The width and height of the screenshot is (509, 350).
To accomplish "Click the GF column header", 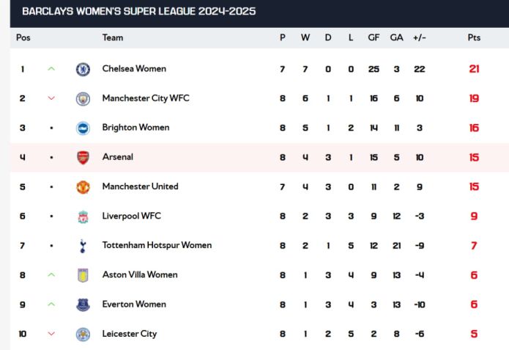I will point(374,37).
